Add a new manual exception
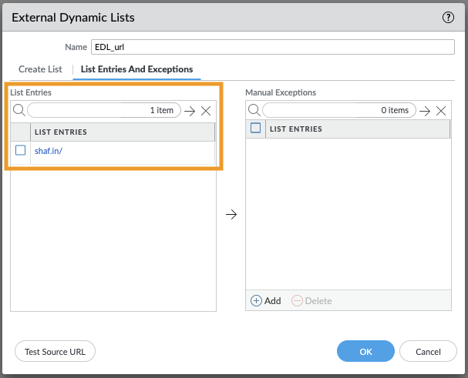 pos(266,301)
